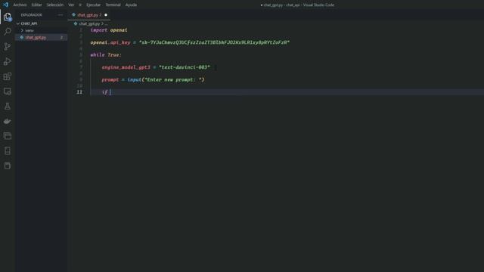
Task: Click the window title text in title bar
Action: 297,5
